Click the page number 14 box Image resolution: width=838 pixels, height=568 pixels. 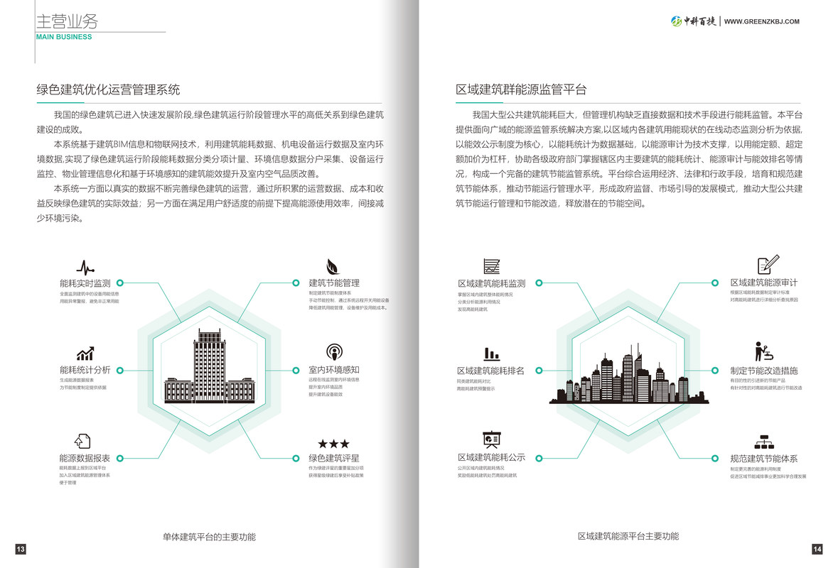click(x=817, y=549)
